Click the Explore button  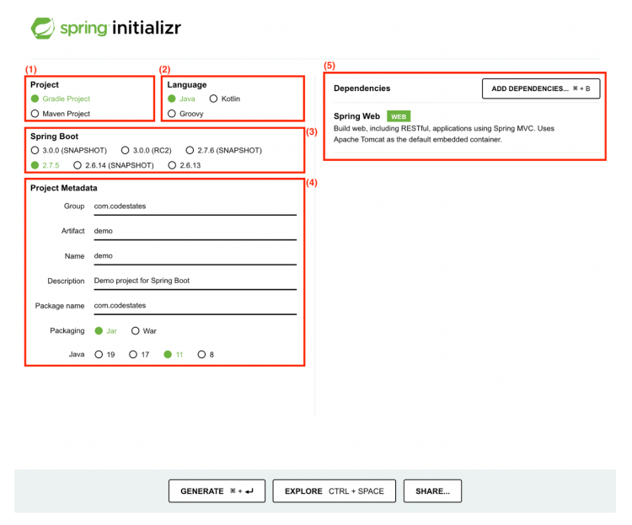pyautogui.click(x=335, y=491)
